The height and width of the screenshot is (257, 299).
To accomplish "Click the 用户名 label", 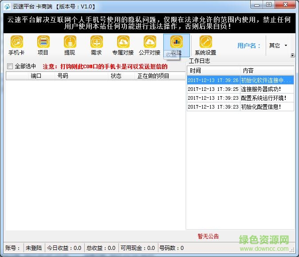I will pyautogui.click(x=249, y=46).
